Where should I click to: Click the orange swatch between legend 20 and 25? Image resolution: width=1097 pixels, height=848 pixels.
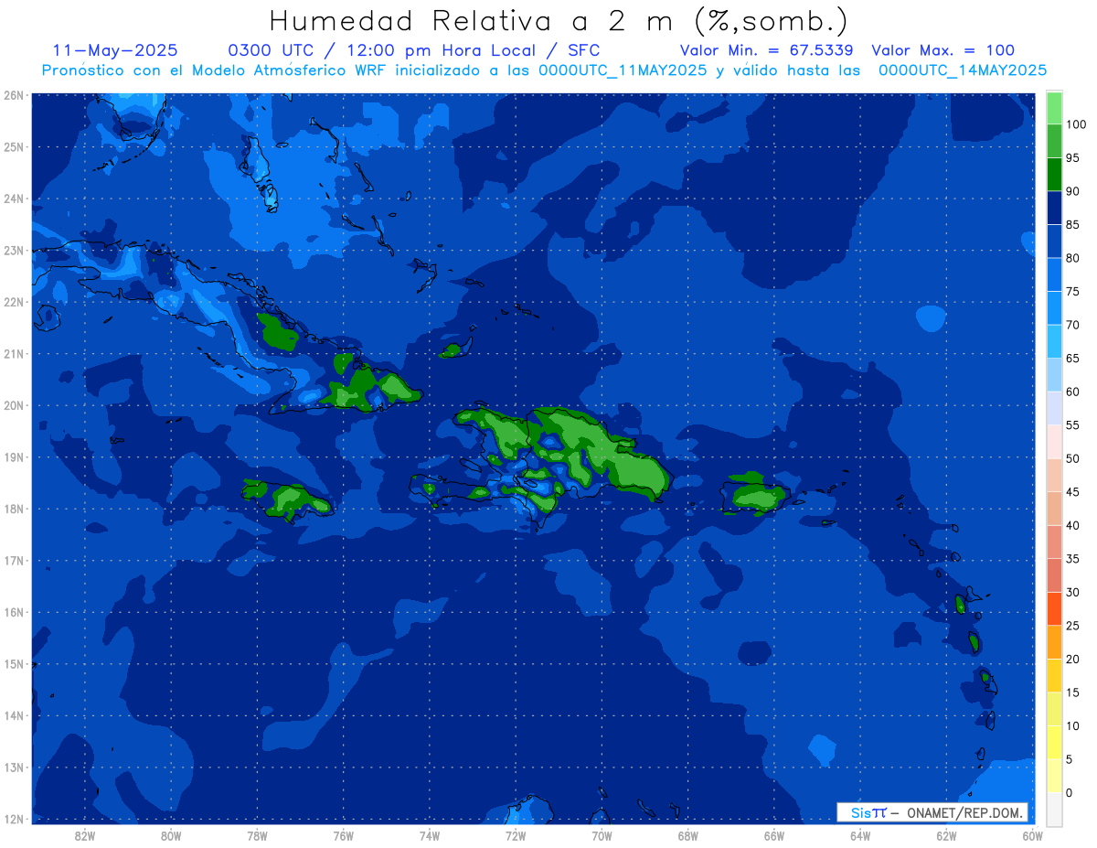[x=1054, y=642]
